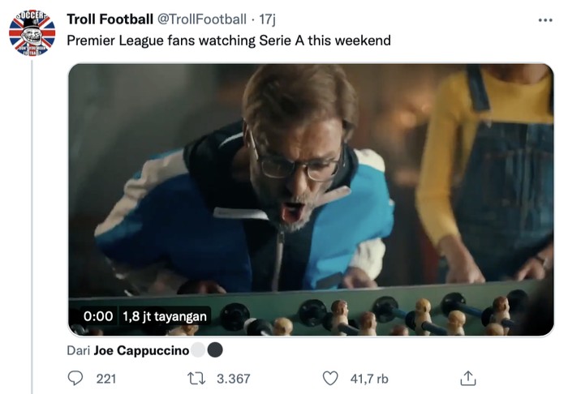The image size is (568, 394).
Task: Like the tweet with the heart icon
Action: coord(330,378)
